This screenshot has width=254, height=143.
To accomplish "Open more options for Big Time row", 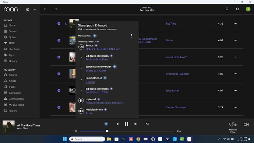I will pos(235,24).
